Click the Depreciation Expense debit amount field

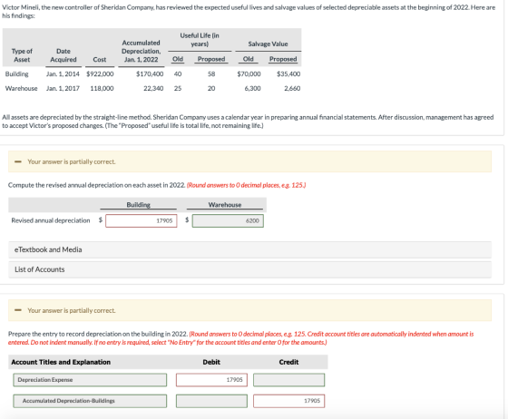coord(211,380)
